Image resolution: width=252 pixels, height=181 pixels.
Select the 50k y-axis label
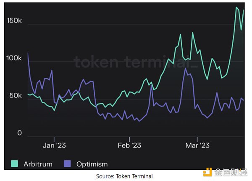click(x=16, y=96)
